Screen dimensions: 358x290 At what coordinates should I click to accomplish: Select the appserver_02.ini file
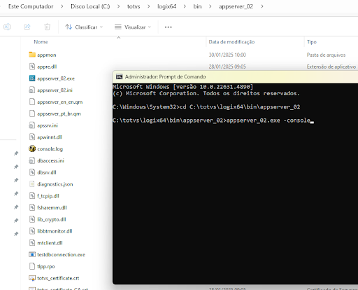(x=55, y=90)
